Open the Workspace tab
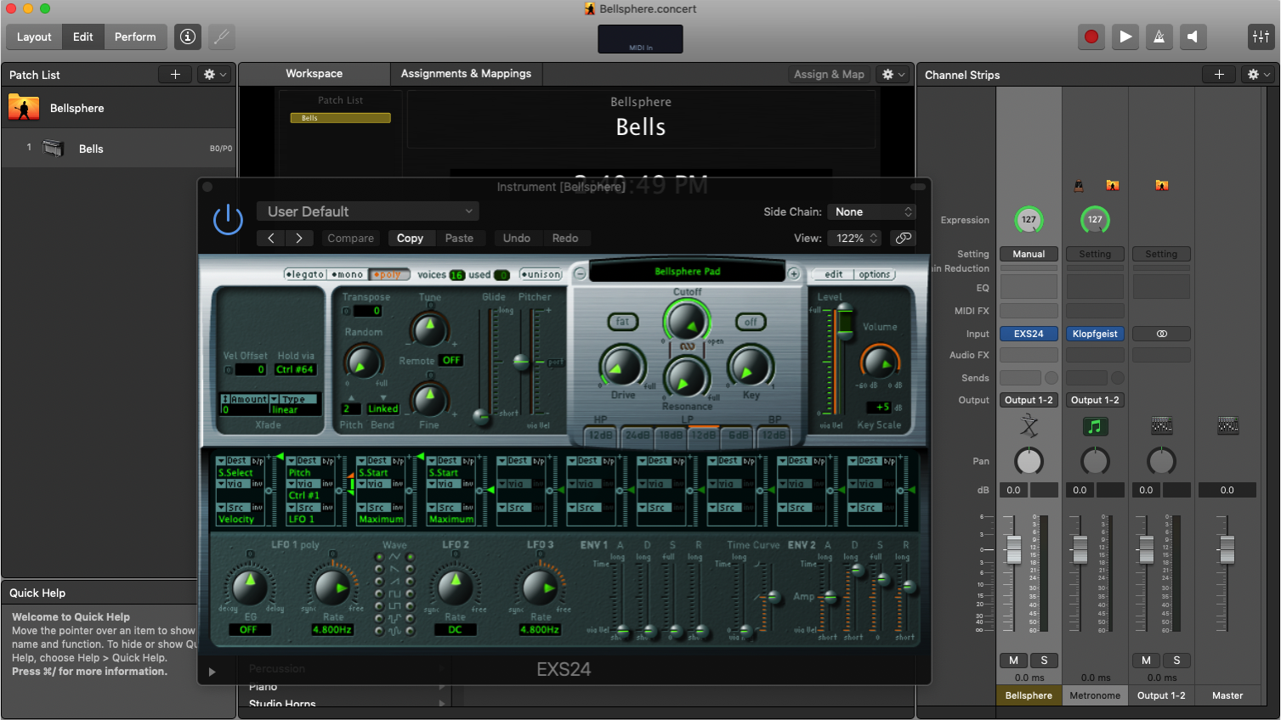Image resolution: width=1281 pixels, height=720 pixels. tap(314, 74)
